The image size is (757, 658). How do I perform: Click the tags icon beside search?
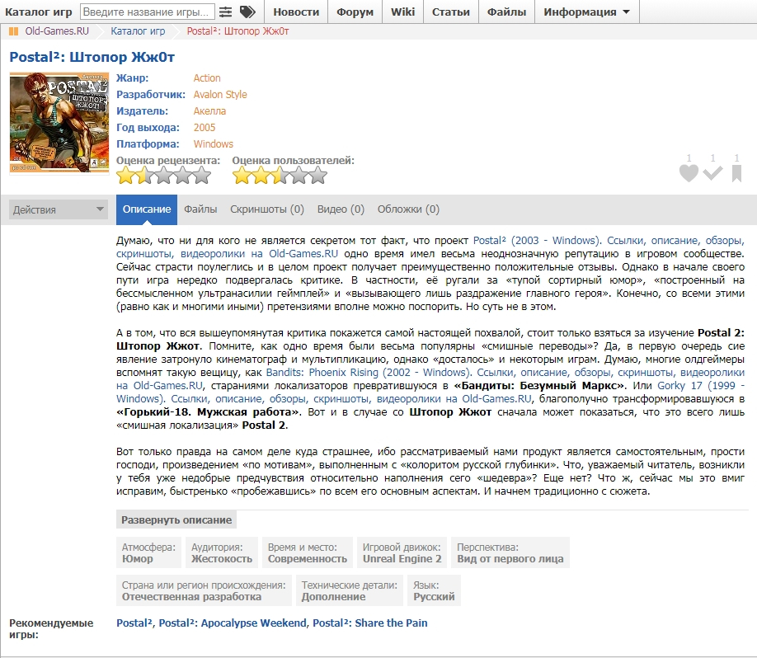click(x=247, y=12)
